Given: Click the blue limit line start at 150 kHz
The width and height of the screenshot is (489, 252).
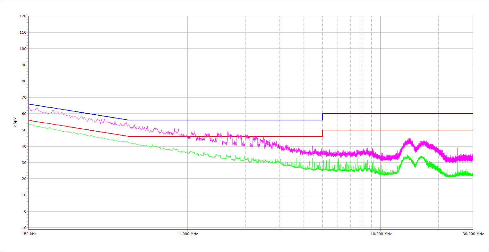Looking at the screenshot, I should pos(29,104).
